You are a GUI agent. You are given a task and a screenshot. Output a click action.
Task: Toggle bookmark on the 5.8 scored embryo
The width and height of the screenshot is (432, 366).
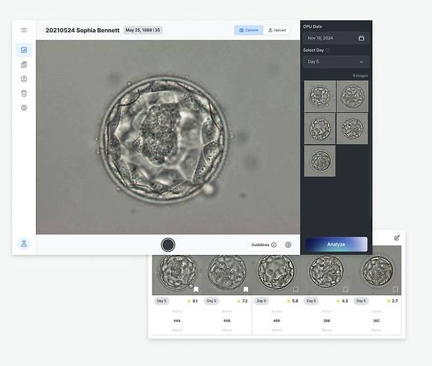(x=295, y=289)
